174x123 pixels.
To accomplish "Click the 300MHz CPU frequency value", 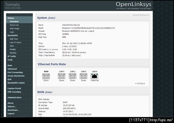I will click(x=66, y=34).
